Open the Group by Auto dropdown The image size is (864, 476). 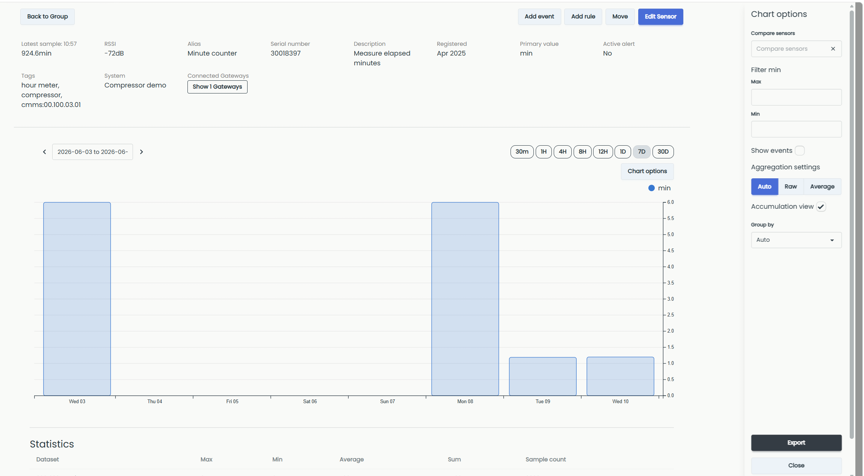coord(796,240)
